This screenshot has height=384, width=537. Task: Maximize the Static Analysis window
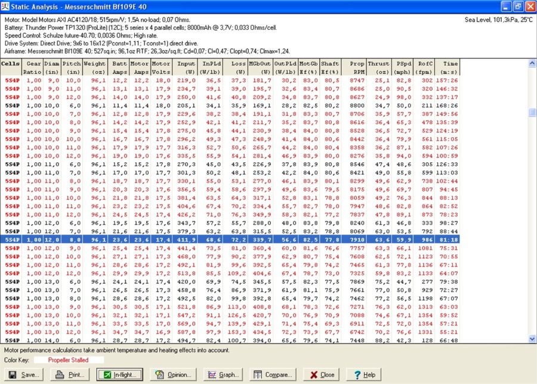(516, 7)
